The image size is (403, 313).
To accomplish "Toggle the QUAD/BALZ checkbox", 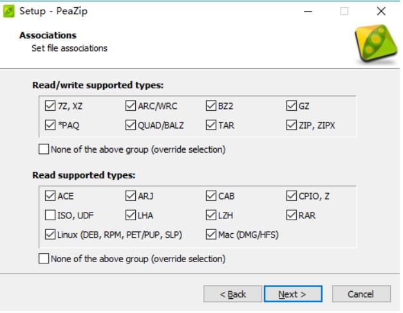I will [131, 125].
